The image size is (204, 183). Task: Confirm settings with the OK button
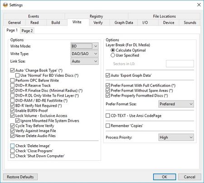[165, 177]
